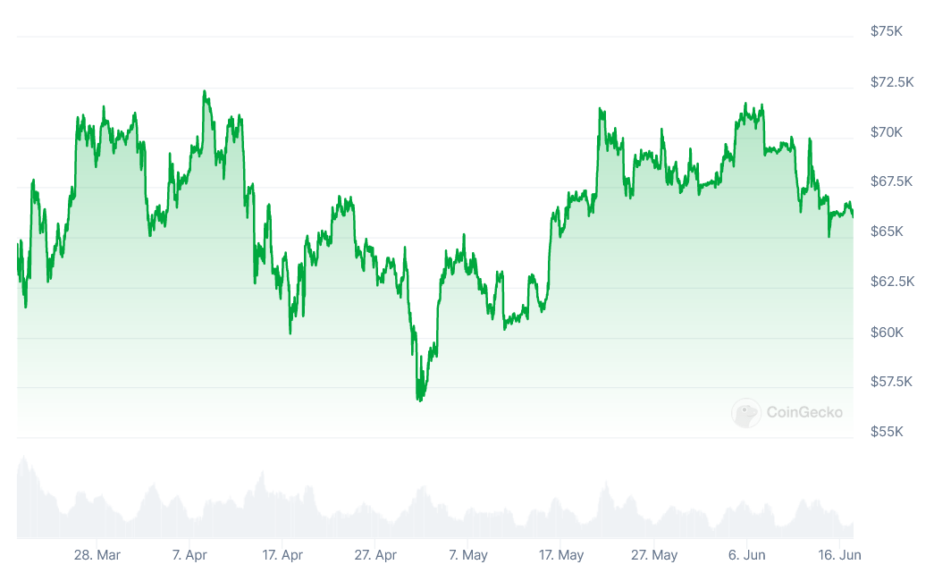Click the $75K price axis label
The image size is (934, 573).
(x=887, y=31)
